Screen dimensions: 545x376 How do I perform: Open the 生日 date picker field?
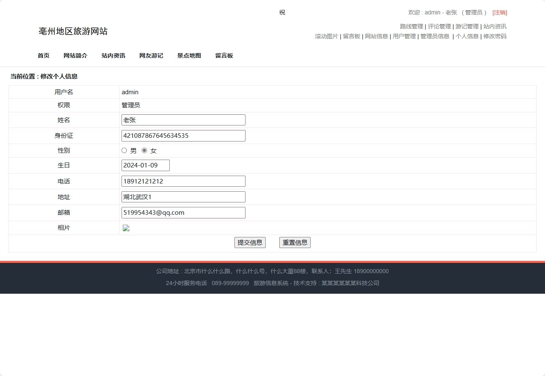point(145,165)
